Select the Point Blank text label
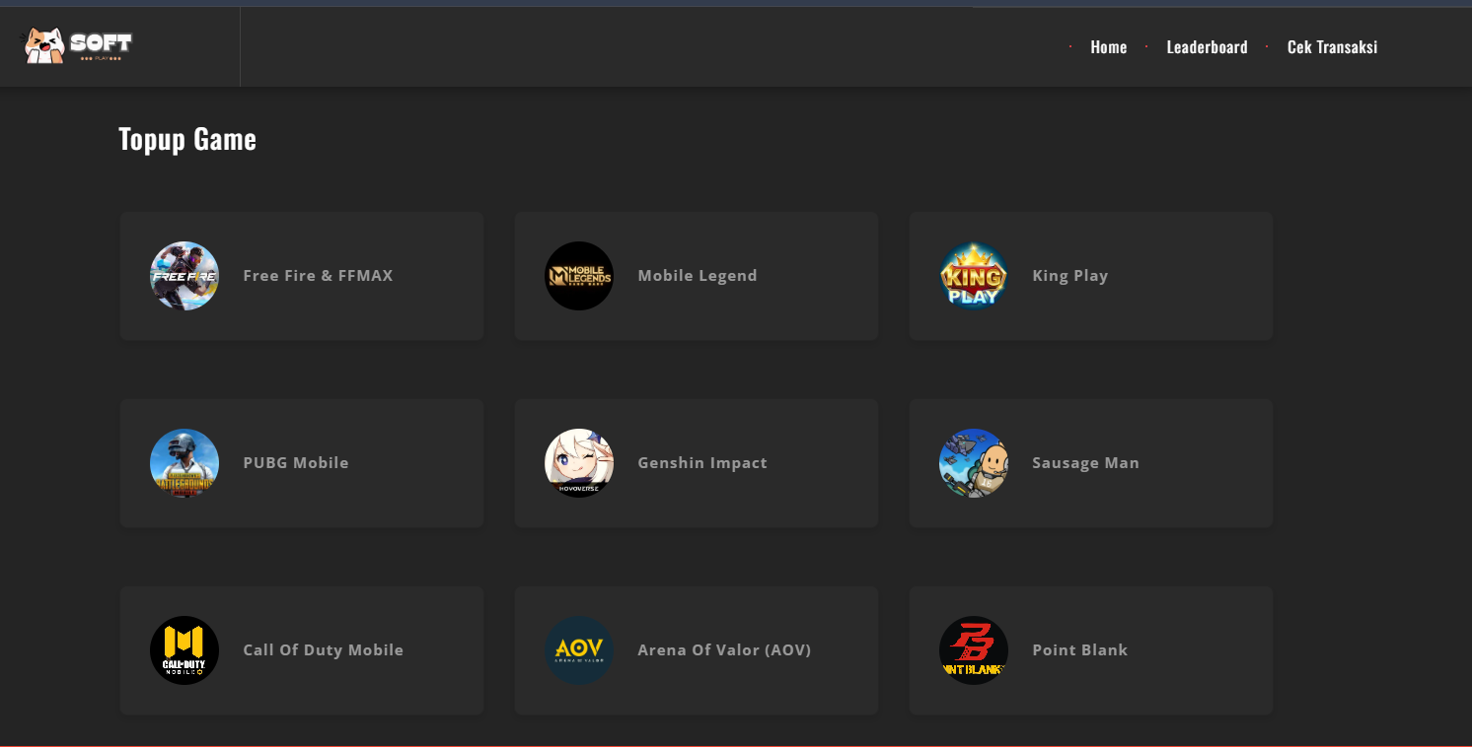The width and height of the screenshot is (1472, 747). coord(1079,650)
